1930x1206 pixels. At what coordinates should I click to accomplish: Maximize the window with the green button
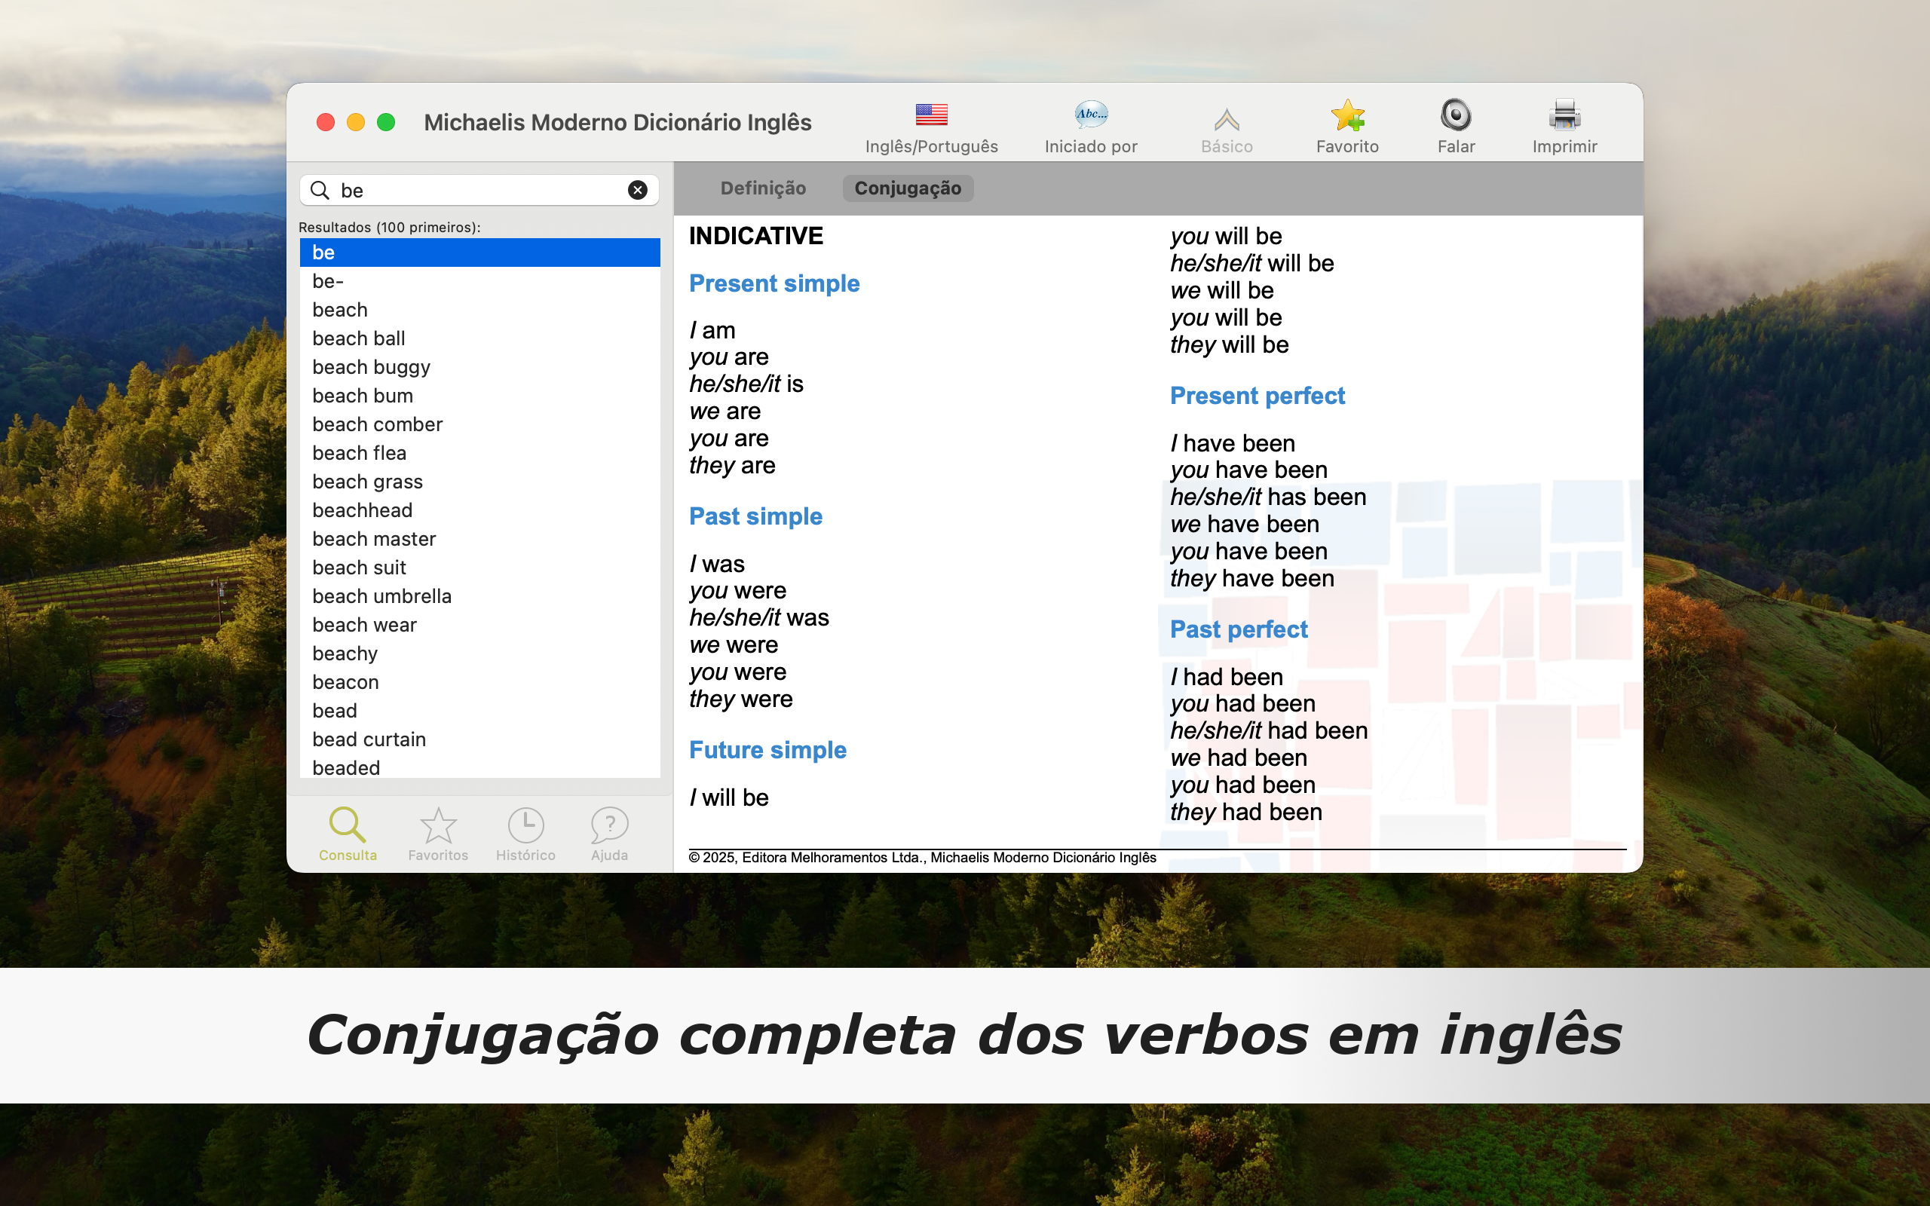386,122
